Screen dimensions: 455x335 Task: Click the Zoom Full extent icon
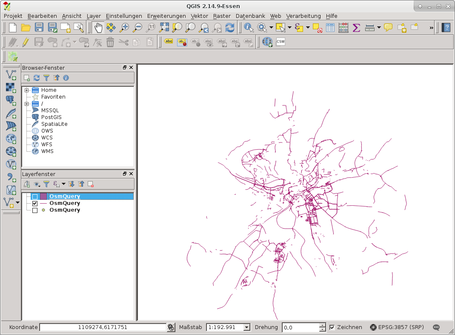point(164,28)
